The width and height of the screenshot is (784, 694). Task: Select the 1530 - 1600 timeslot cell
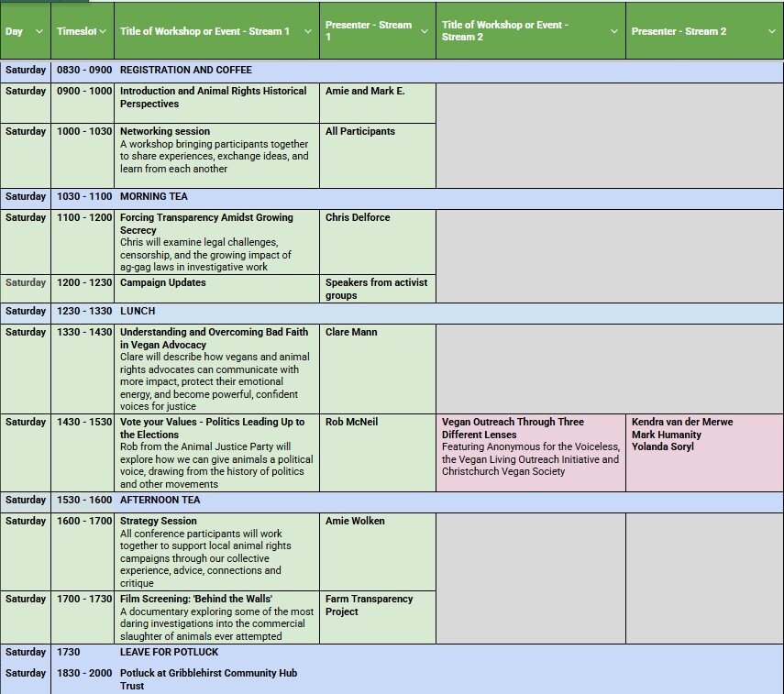click(x=83, y=502)
